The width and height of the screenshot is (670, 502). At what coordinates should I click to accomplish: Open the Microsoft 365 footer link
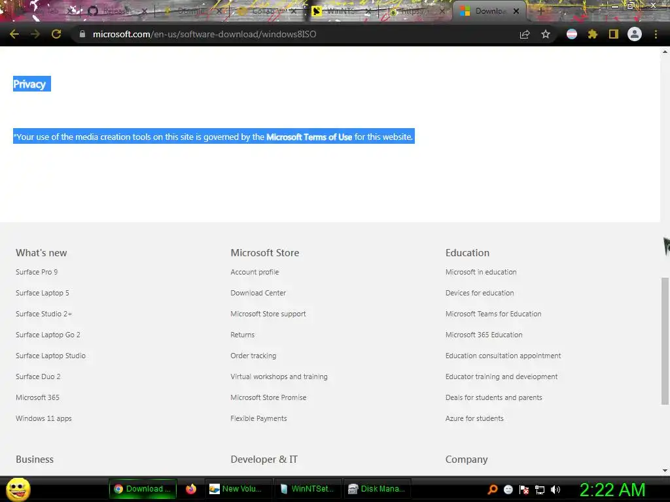37,397
